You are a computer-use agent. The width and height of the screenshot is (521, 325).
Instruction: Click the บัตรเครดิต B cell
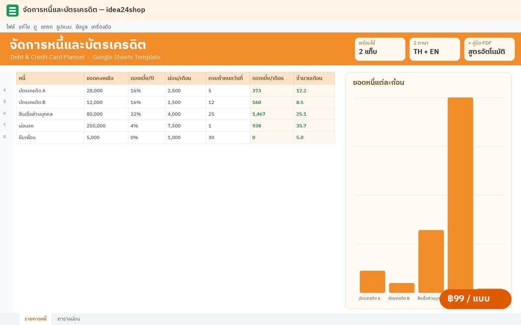click(x=50, y=102)
